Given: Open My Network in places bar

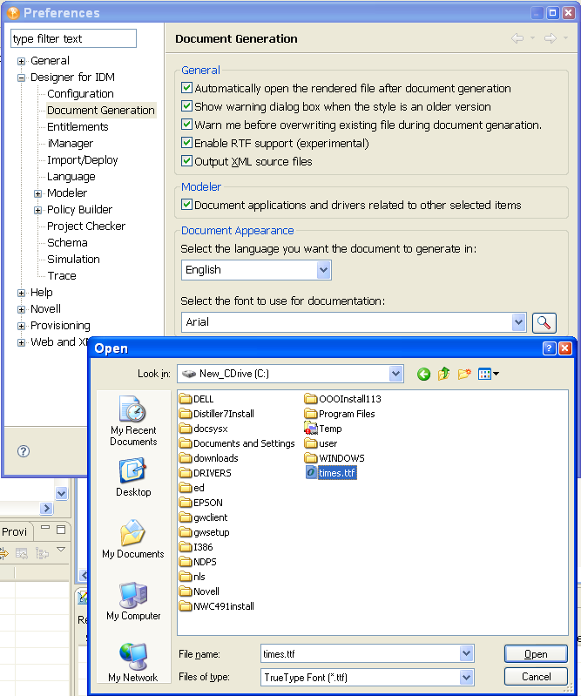Looking at the screenshot, I should click(133, 662).
